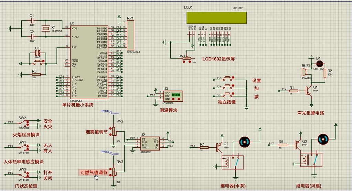Click the 独立按键 label
Image resolution: width=352 pixels, height=191 pixels.
[227, 102]
